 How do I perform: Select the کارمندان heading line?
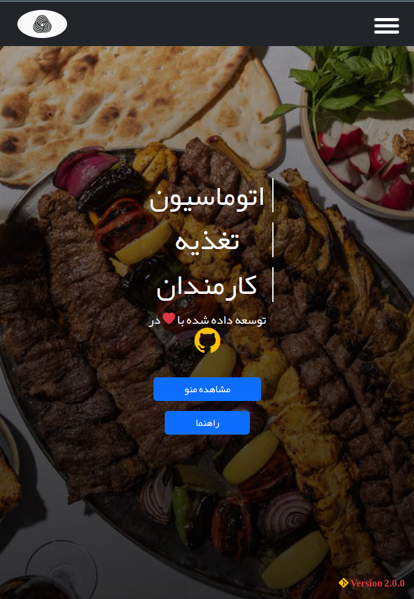click(206, 287)
